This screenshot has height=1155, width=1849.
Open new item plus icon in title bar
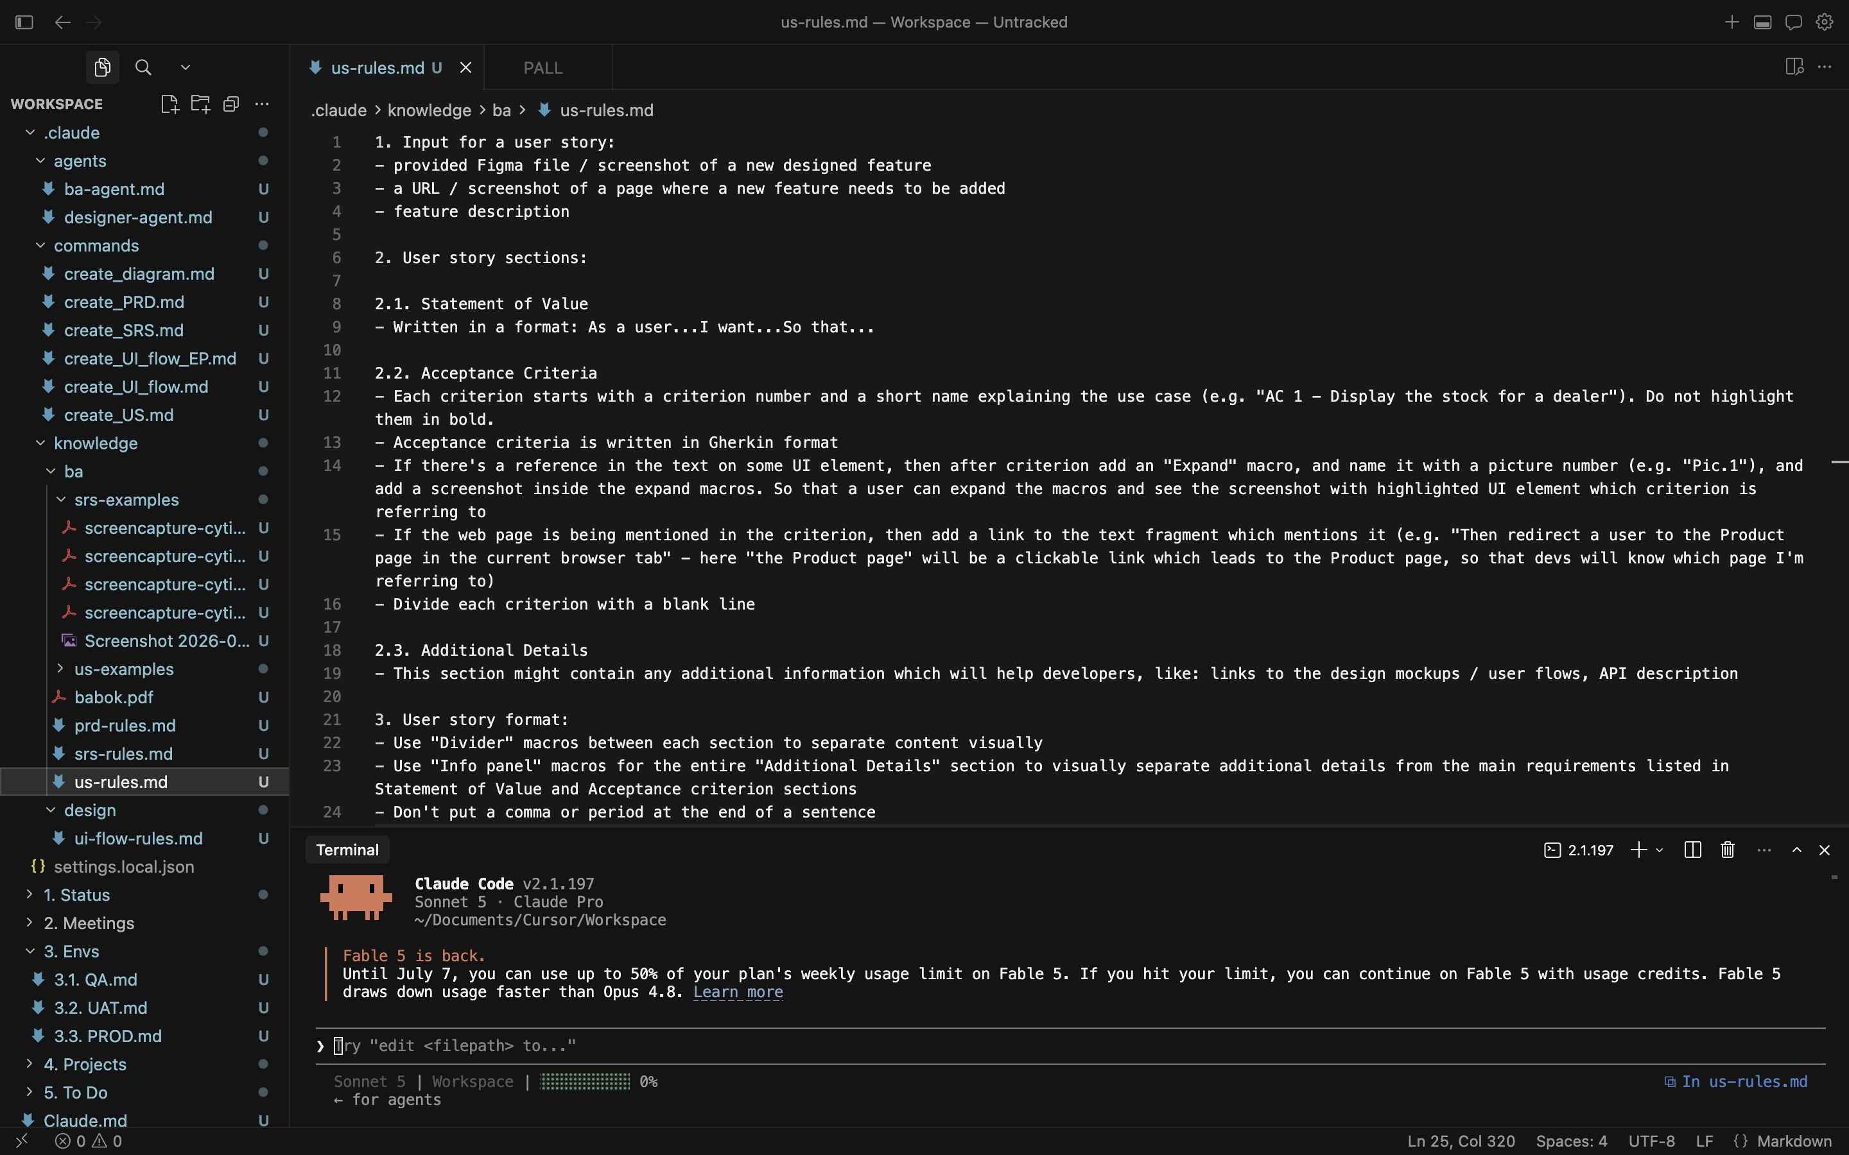(1732, 22)
